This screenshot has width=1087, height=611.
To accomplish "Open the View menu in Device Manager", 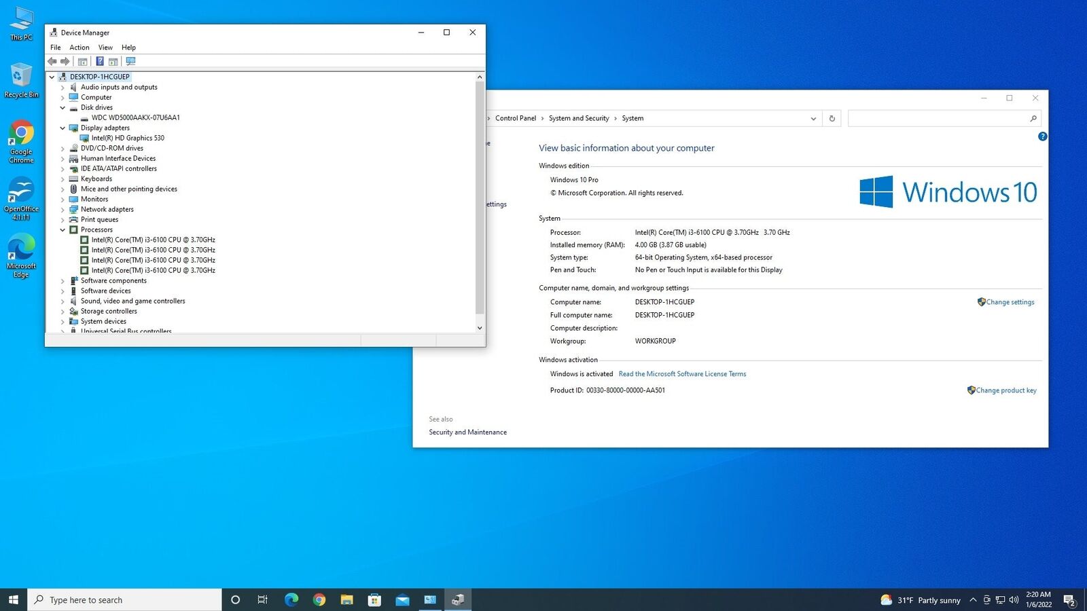I will [105, 48].
